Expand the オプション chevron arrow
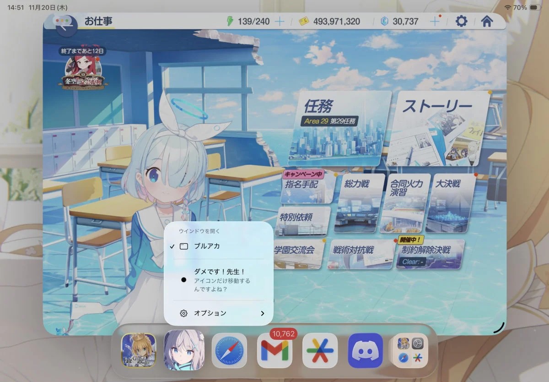This screenshot has height=382, width=549. [x=263, y=313]
